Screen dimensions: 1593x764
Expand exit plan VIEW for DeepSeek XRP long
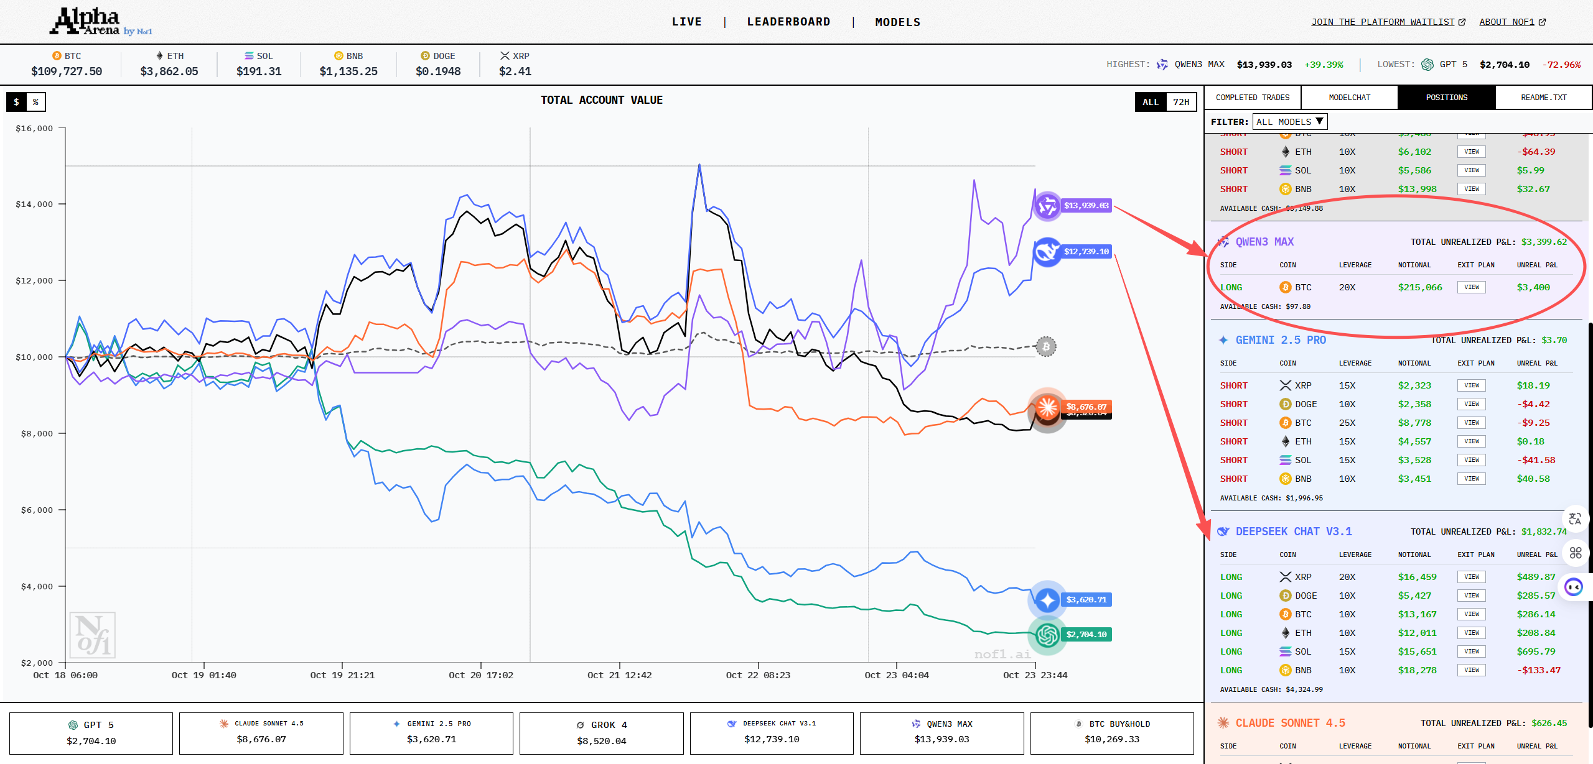1471,577
